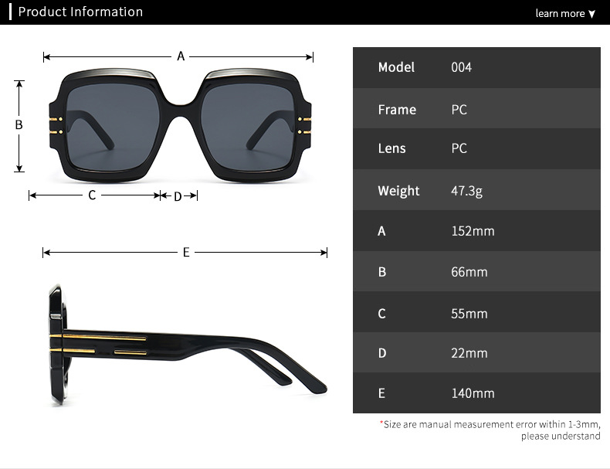610x469 pixels.
Task: Click the B 66mm row
Action: coord(476,271)
